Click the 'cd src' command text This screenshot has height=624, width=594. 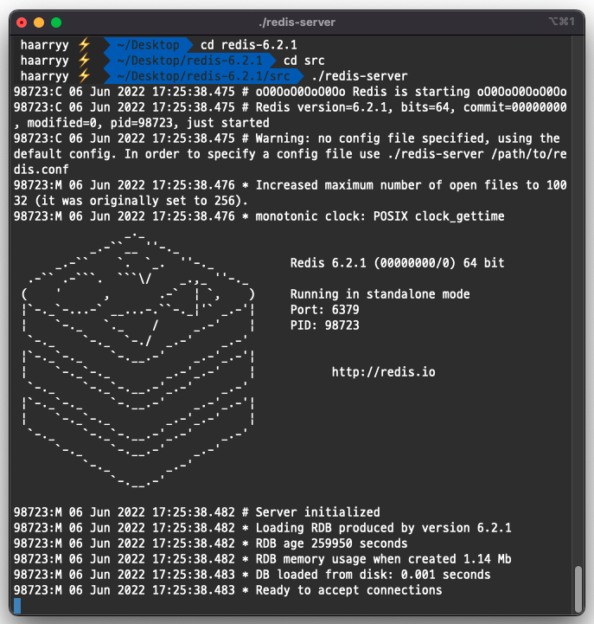tap(303, 61)
